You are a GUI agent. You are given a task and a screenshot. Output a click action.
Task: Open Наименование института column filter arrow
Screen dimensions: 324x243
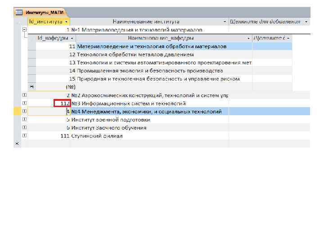pyautogui.click(x=225, y=22)
